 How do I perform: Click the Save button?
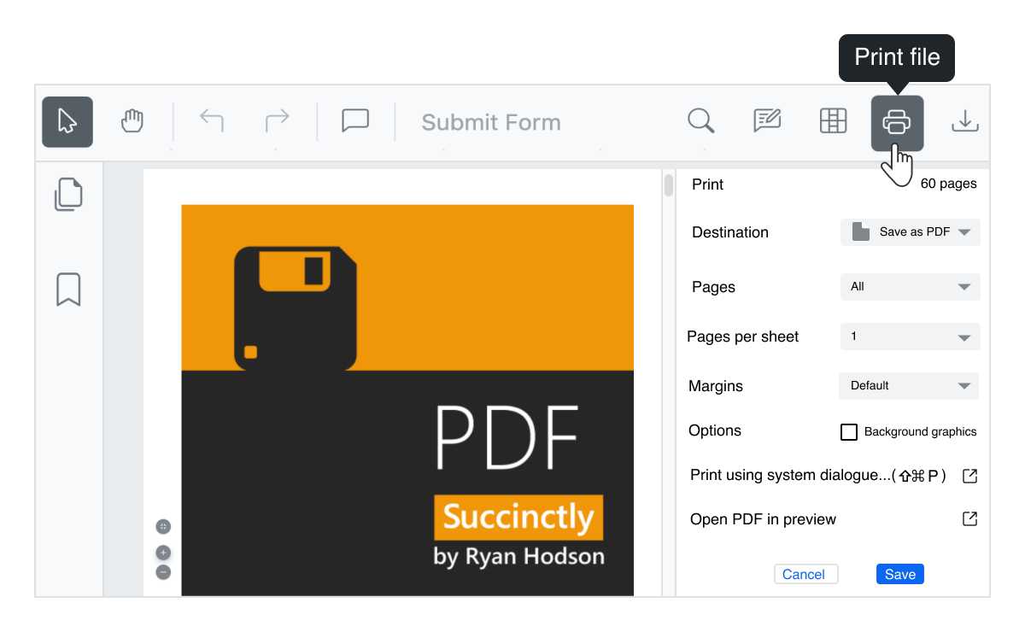pyautogui.click(x=899, y=574)
